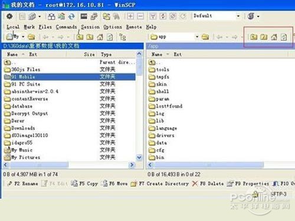Click the blue circular arrows sync icon
This screenshot has width=295, height=221.
point(71,17)
